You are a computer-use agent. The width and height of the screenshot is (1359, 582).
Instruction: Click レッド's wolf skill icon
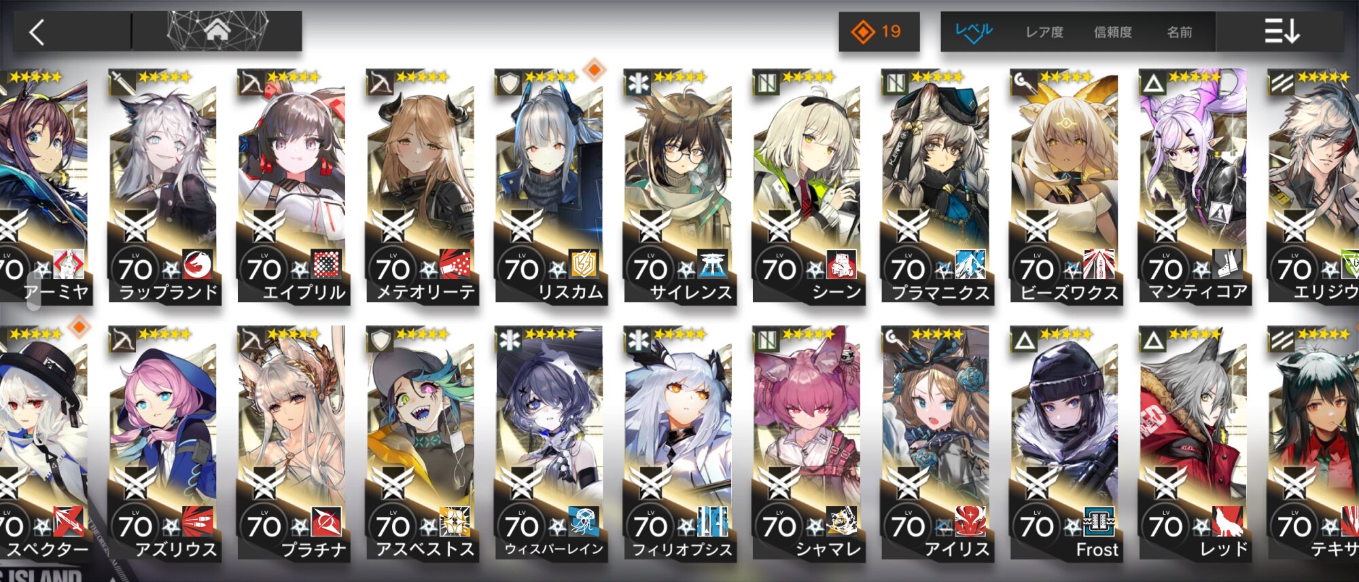[1228, 521]
